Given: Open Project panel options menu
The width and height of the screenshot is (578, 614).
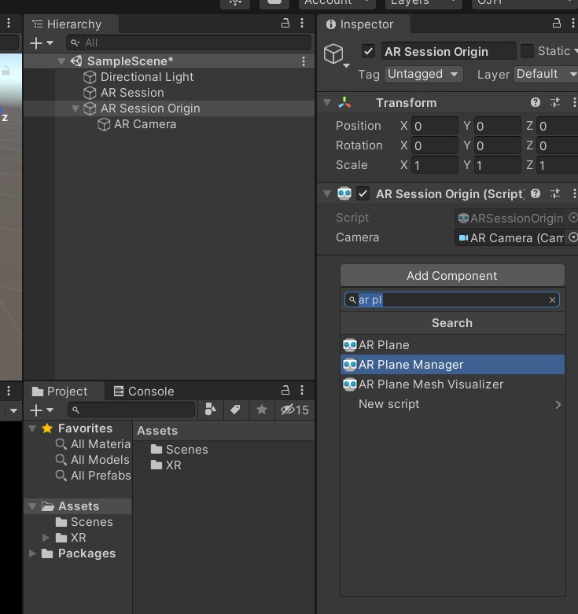Looking at the screenshot, I should [302, 391].
